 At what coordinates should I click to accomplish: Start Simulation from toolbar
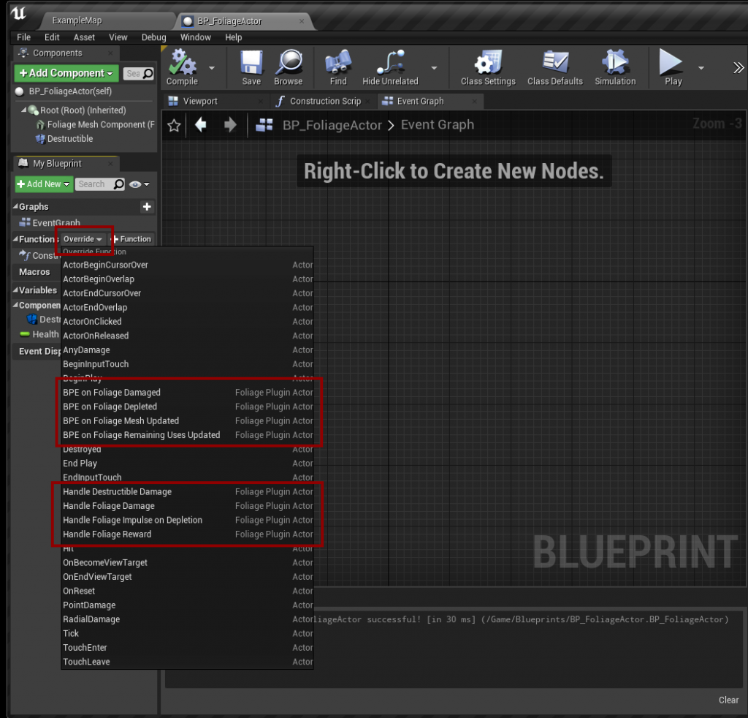point(615,67)
